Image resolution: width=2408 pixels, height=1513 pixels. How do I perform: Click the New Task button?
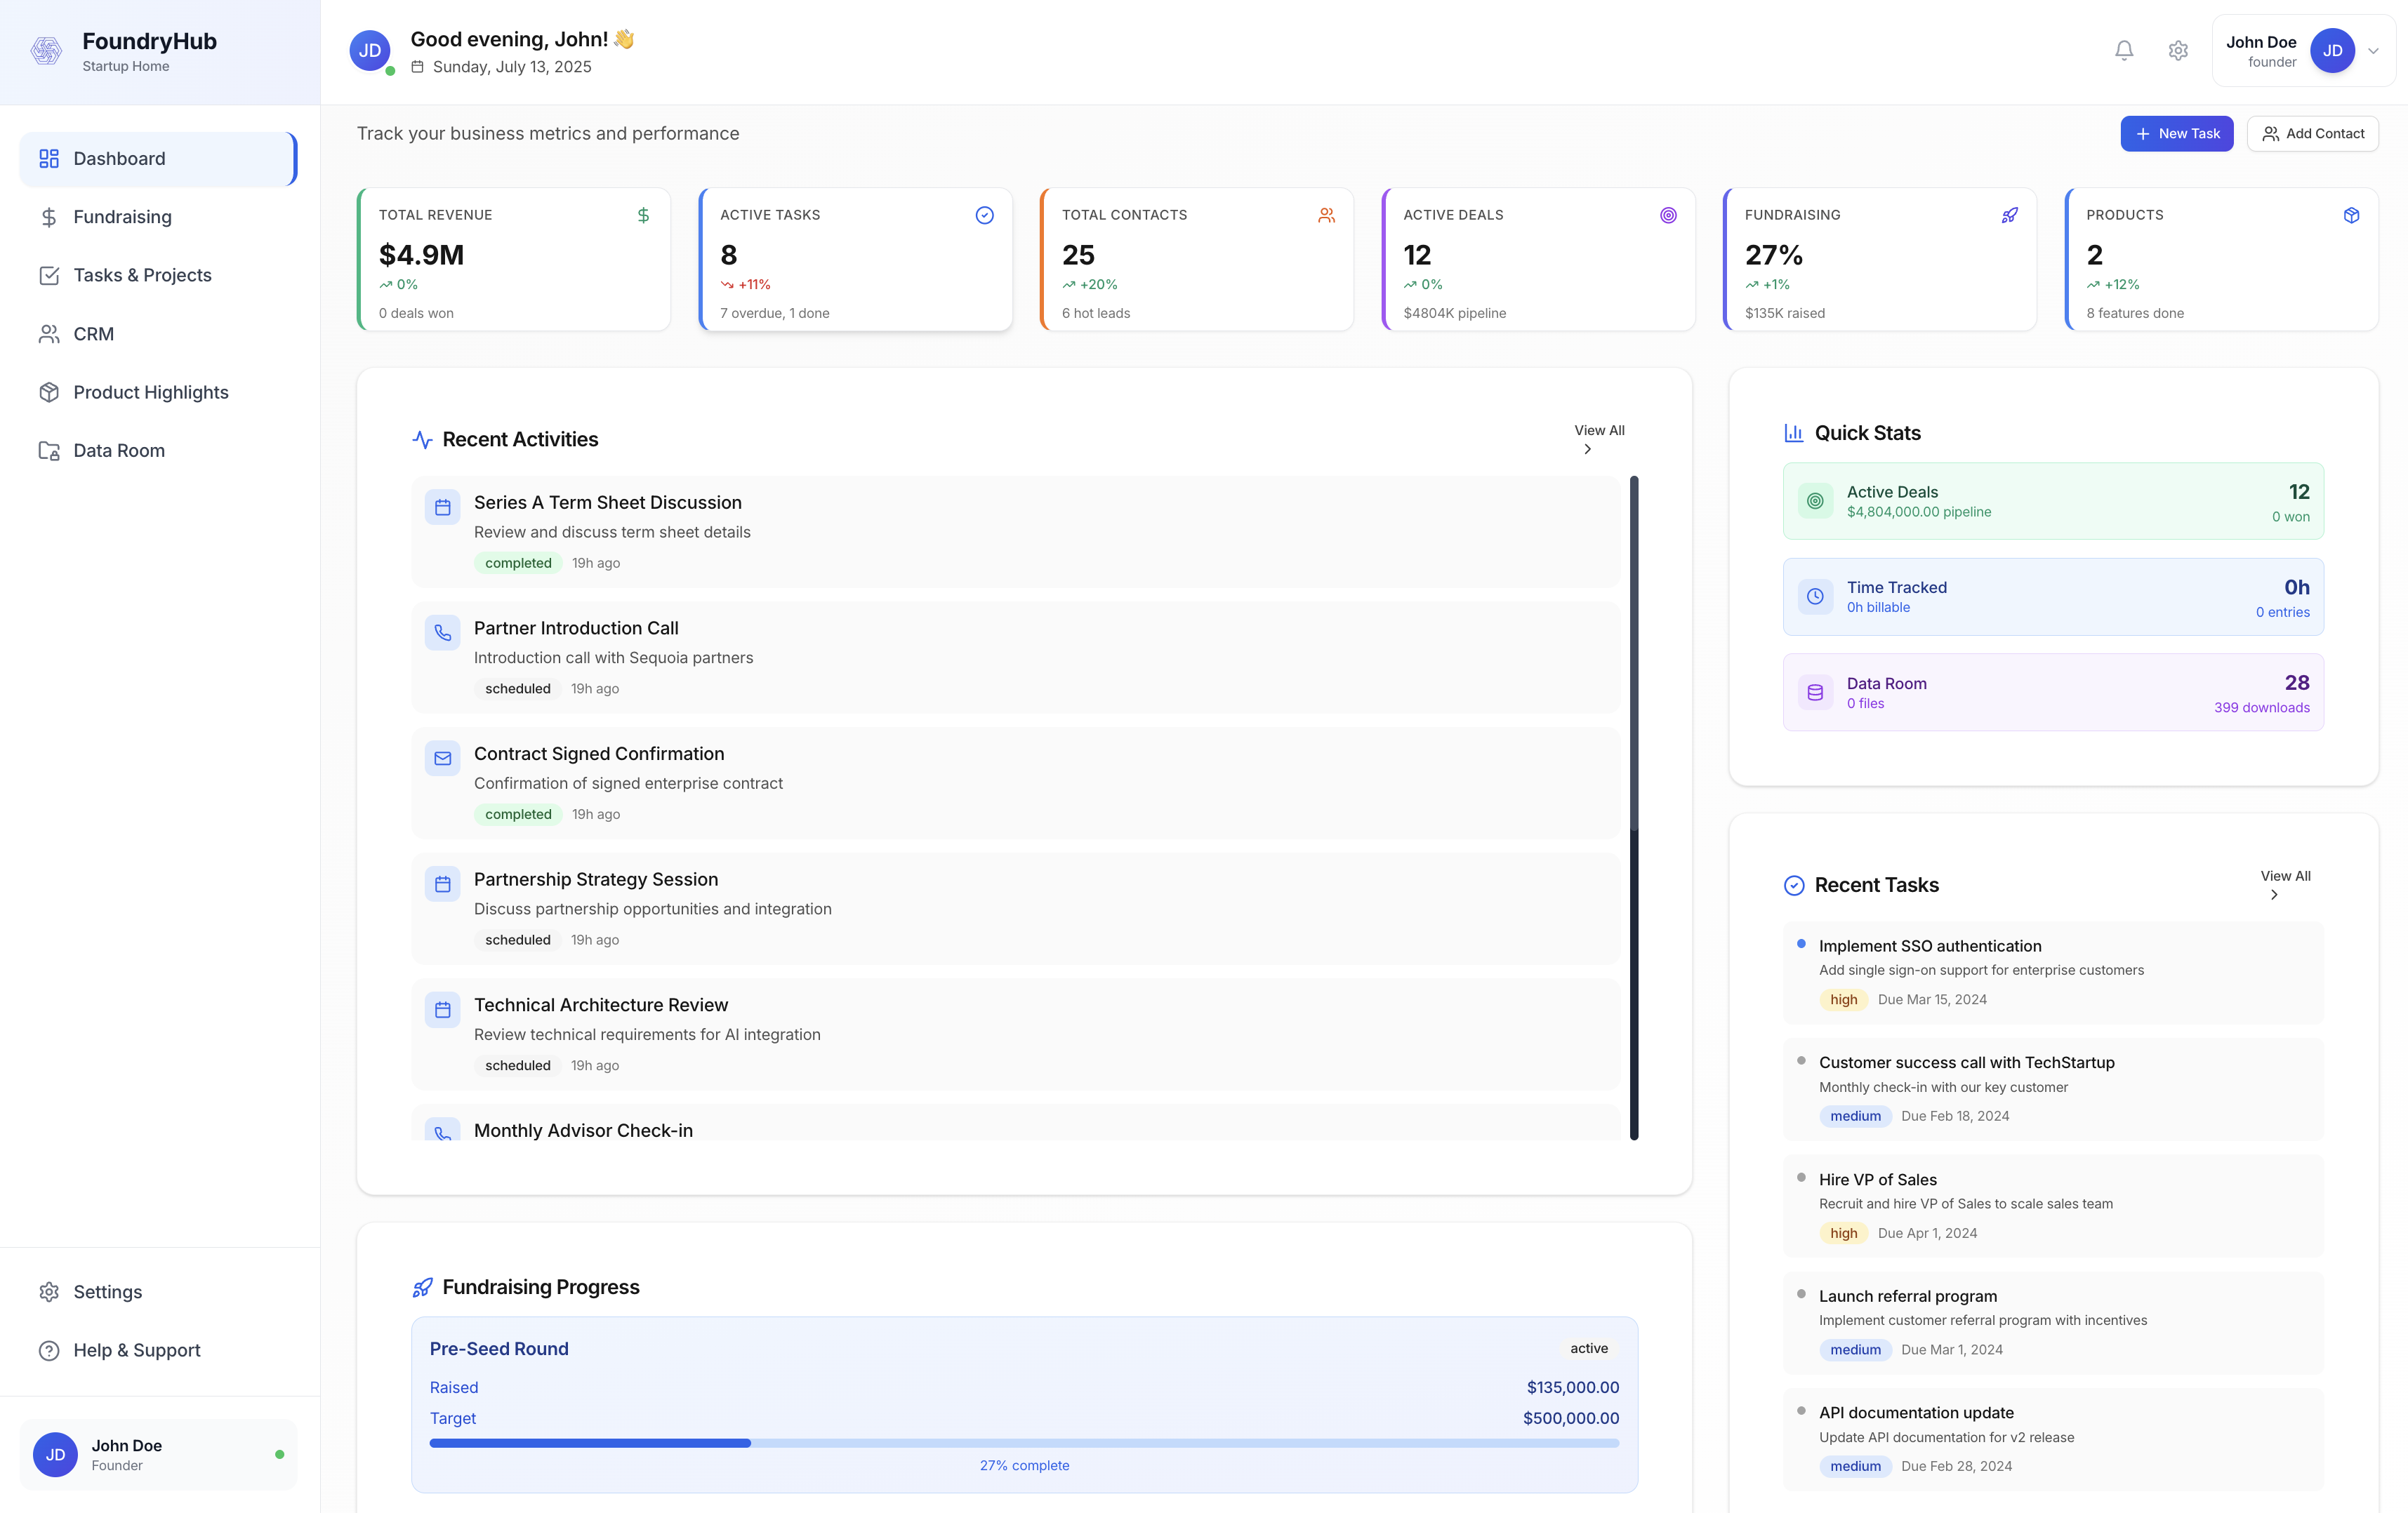2176,133
